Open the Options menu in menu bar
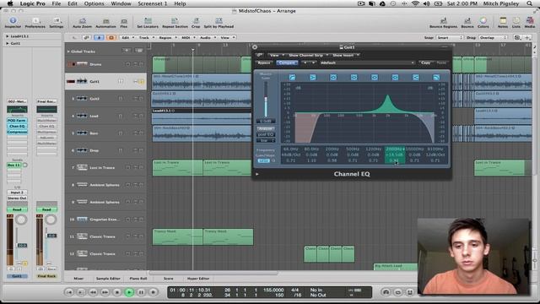Screen dimensions: 540x304 [94, 3]
